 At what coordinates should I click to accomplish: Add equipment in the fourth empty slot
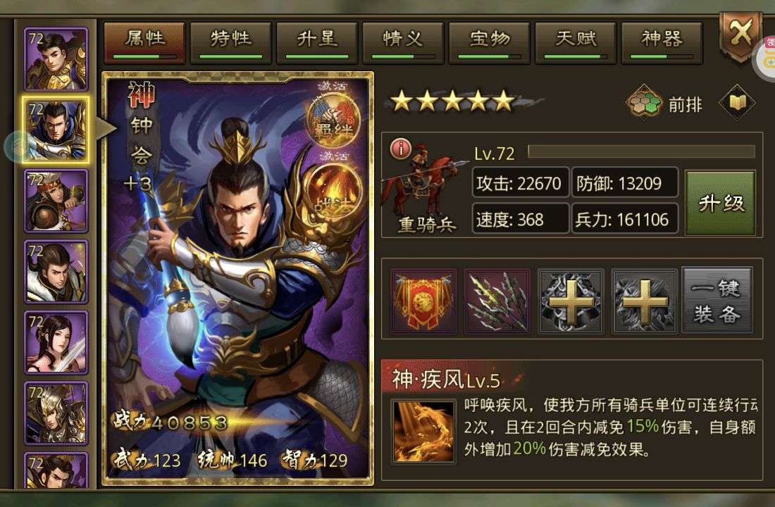point(644,301)
